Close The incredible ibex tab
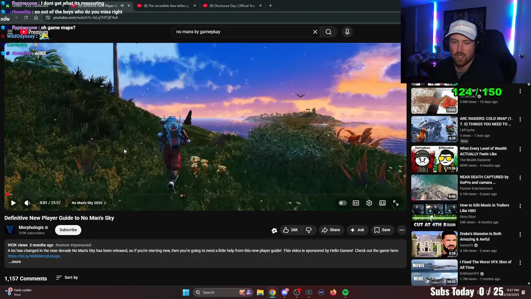 point(195,6)
